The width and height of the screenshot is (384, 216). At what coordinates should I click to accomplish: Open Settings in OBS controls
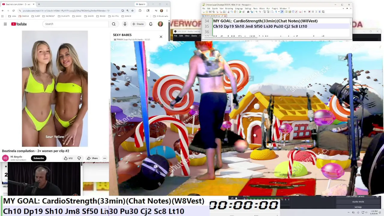(358, 207)
